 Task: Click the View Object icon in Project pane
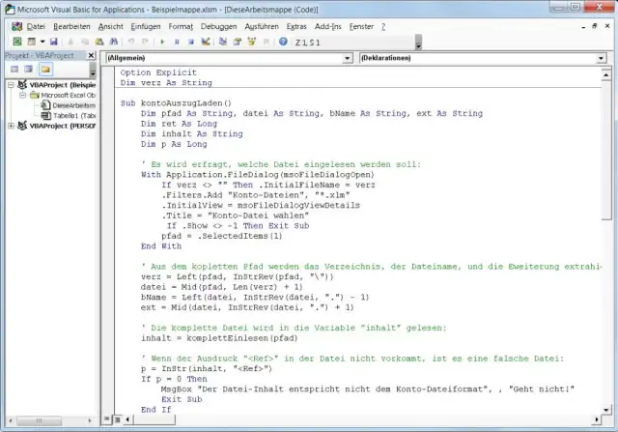[28, 70]
